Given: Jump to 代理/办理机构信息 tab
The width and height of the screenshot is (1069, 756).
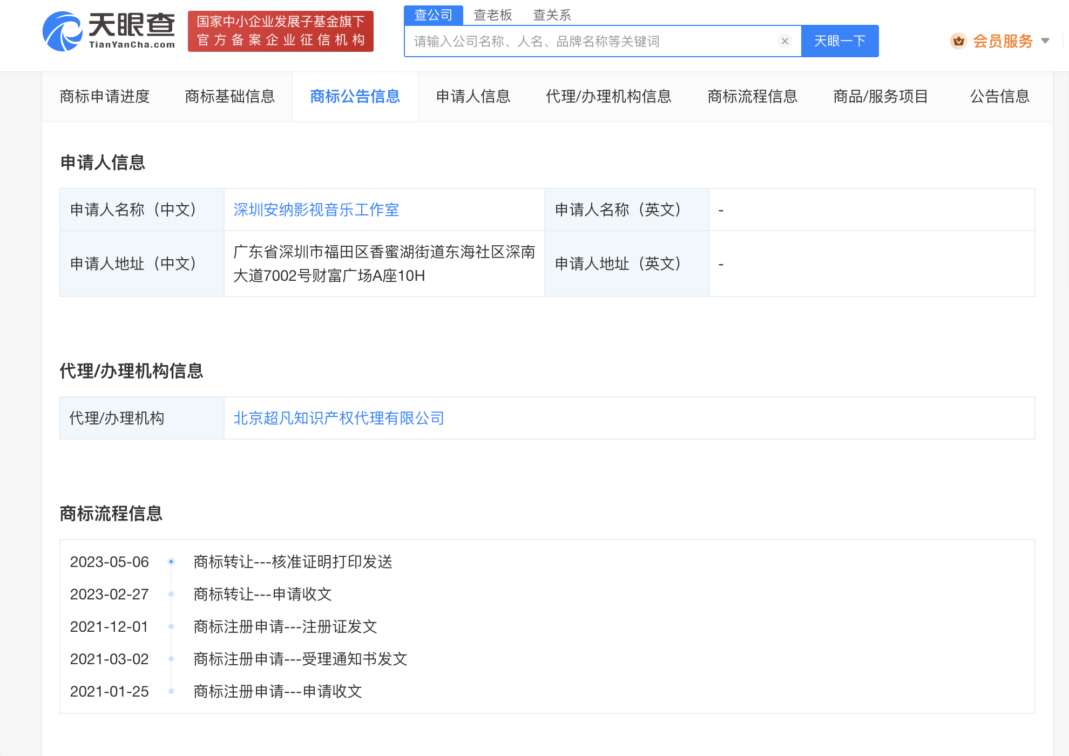Looking at the screenshot, I should click(608, 97).
